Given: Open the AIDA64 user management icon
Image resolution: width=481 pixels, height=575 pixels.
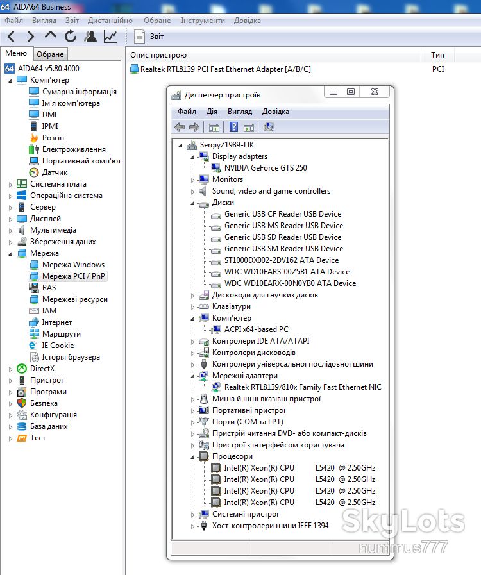Looking at the screenshot, I should point(90,37).
